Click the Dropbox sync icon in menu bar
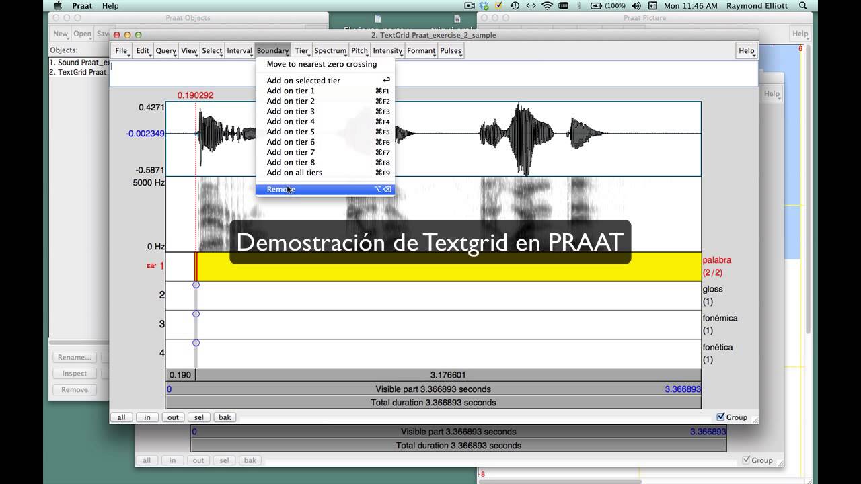 pyautogui.click(x=484, y=5)
